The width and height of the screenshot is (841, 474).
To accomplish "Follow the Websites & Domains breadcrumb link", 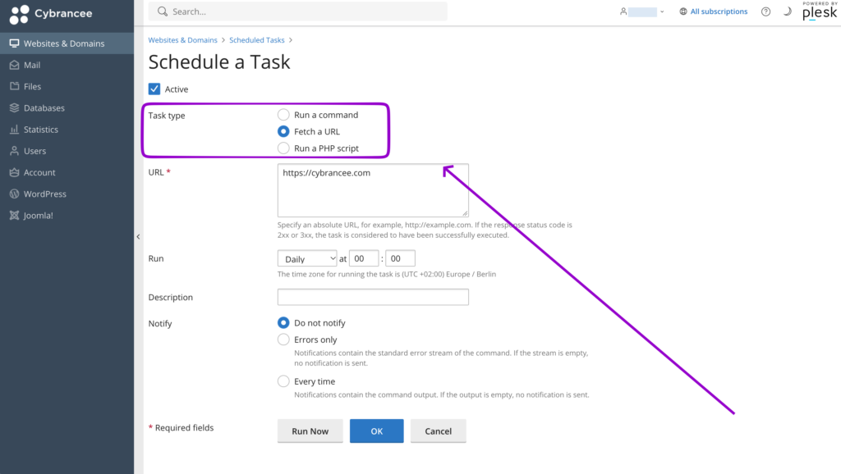I will tap(183, 40).
